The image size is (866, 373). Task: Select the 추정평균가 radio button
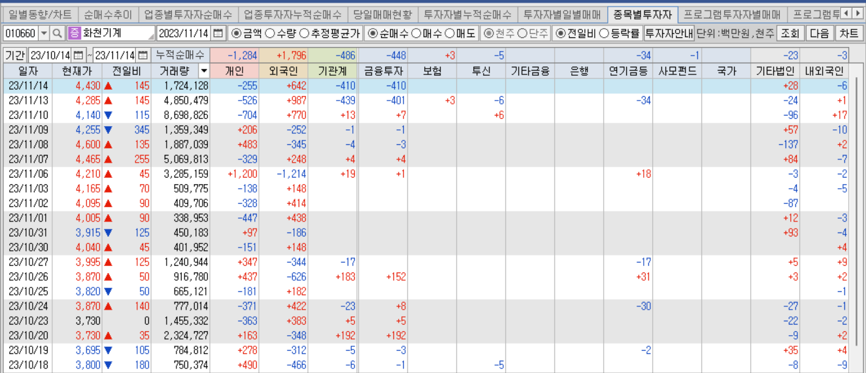point(305,33)
